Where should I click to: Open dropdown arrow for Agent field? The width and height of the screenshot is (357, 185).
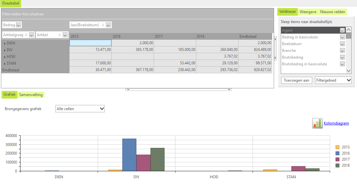point(342,30)
